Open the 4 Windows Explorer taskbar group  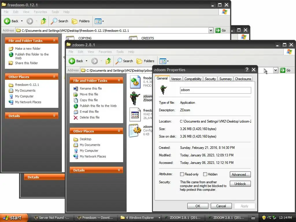click(140, 218)
